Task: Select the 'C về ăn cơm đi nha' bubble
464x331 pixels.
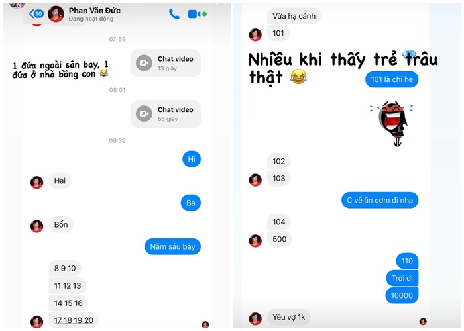Action: [x=380, y=200]
